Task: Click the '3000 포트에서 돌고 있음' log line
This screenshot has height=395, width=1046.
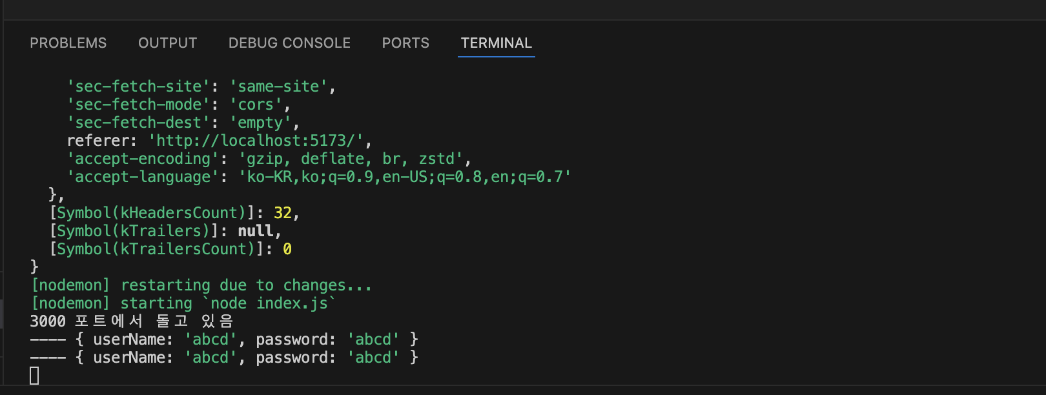Action: (132, 321)
